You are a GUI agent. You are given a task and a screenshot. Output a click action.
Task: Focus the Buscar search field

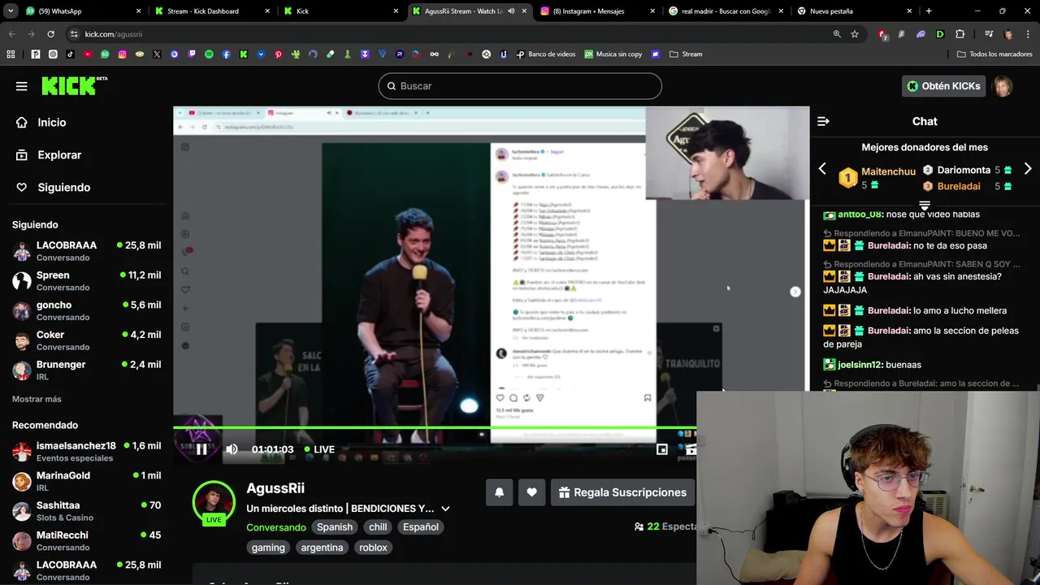[520, 86]
